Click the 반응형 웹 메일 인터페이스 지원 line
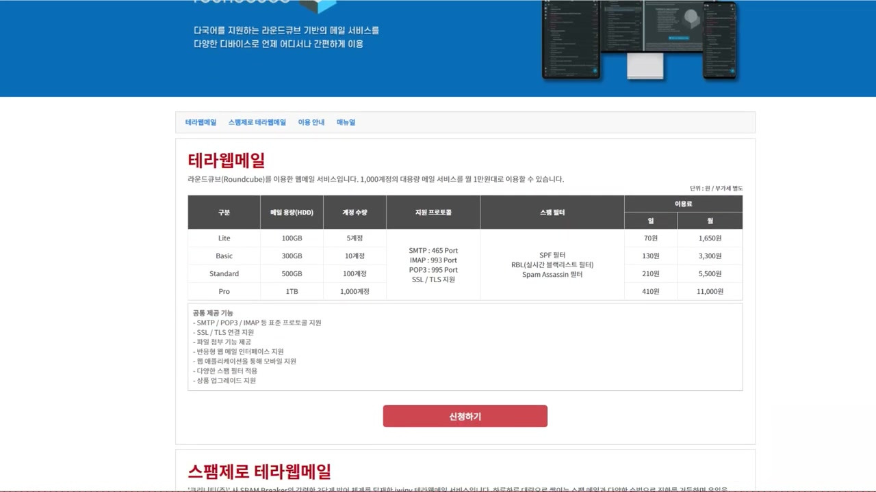The width and height of the screenshot is (876, 492). (238, 351)
